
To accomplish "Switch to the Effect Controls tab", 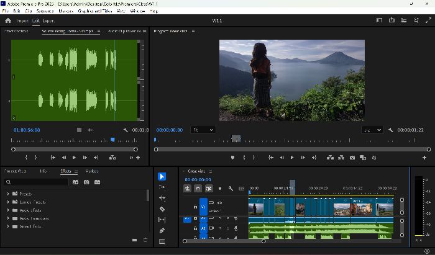I will (16, 31).
